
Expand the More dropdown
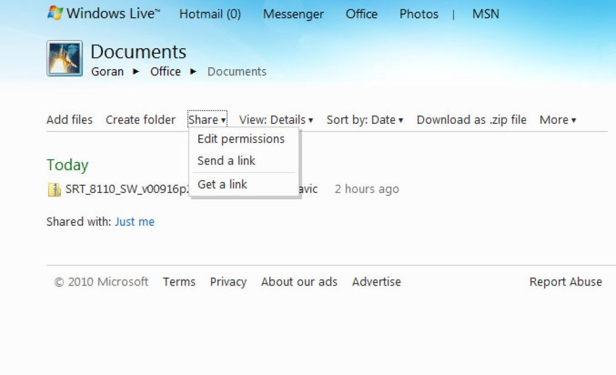(557, 120)
